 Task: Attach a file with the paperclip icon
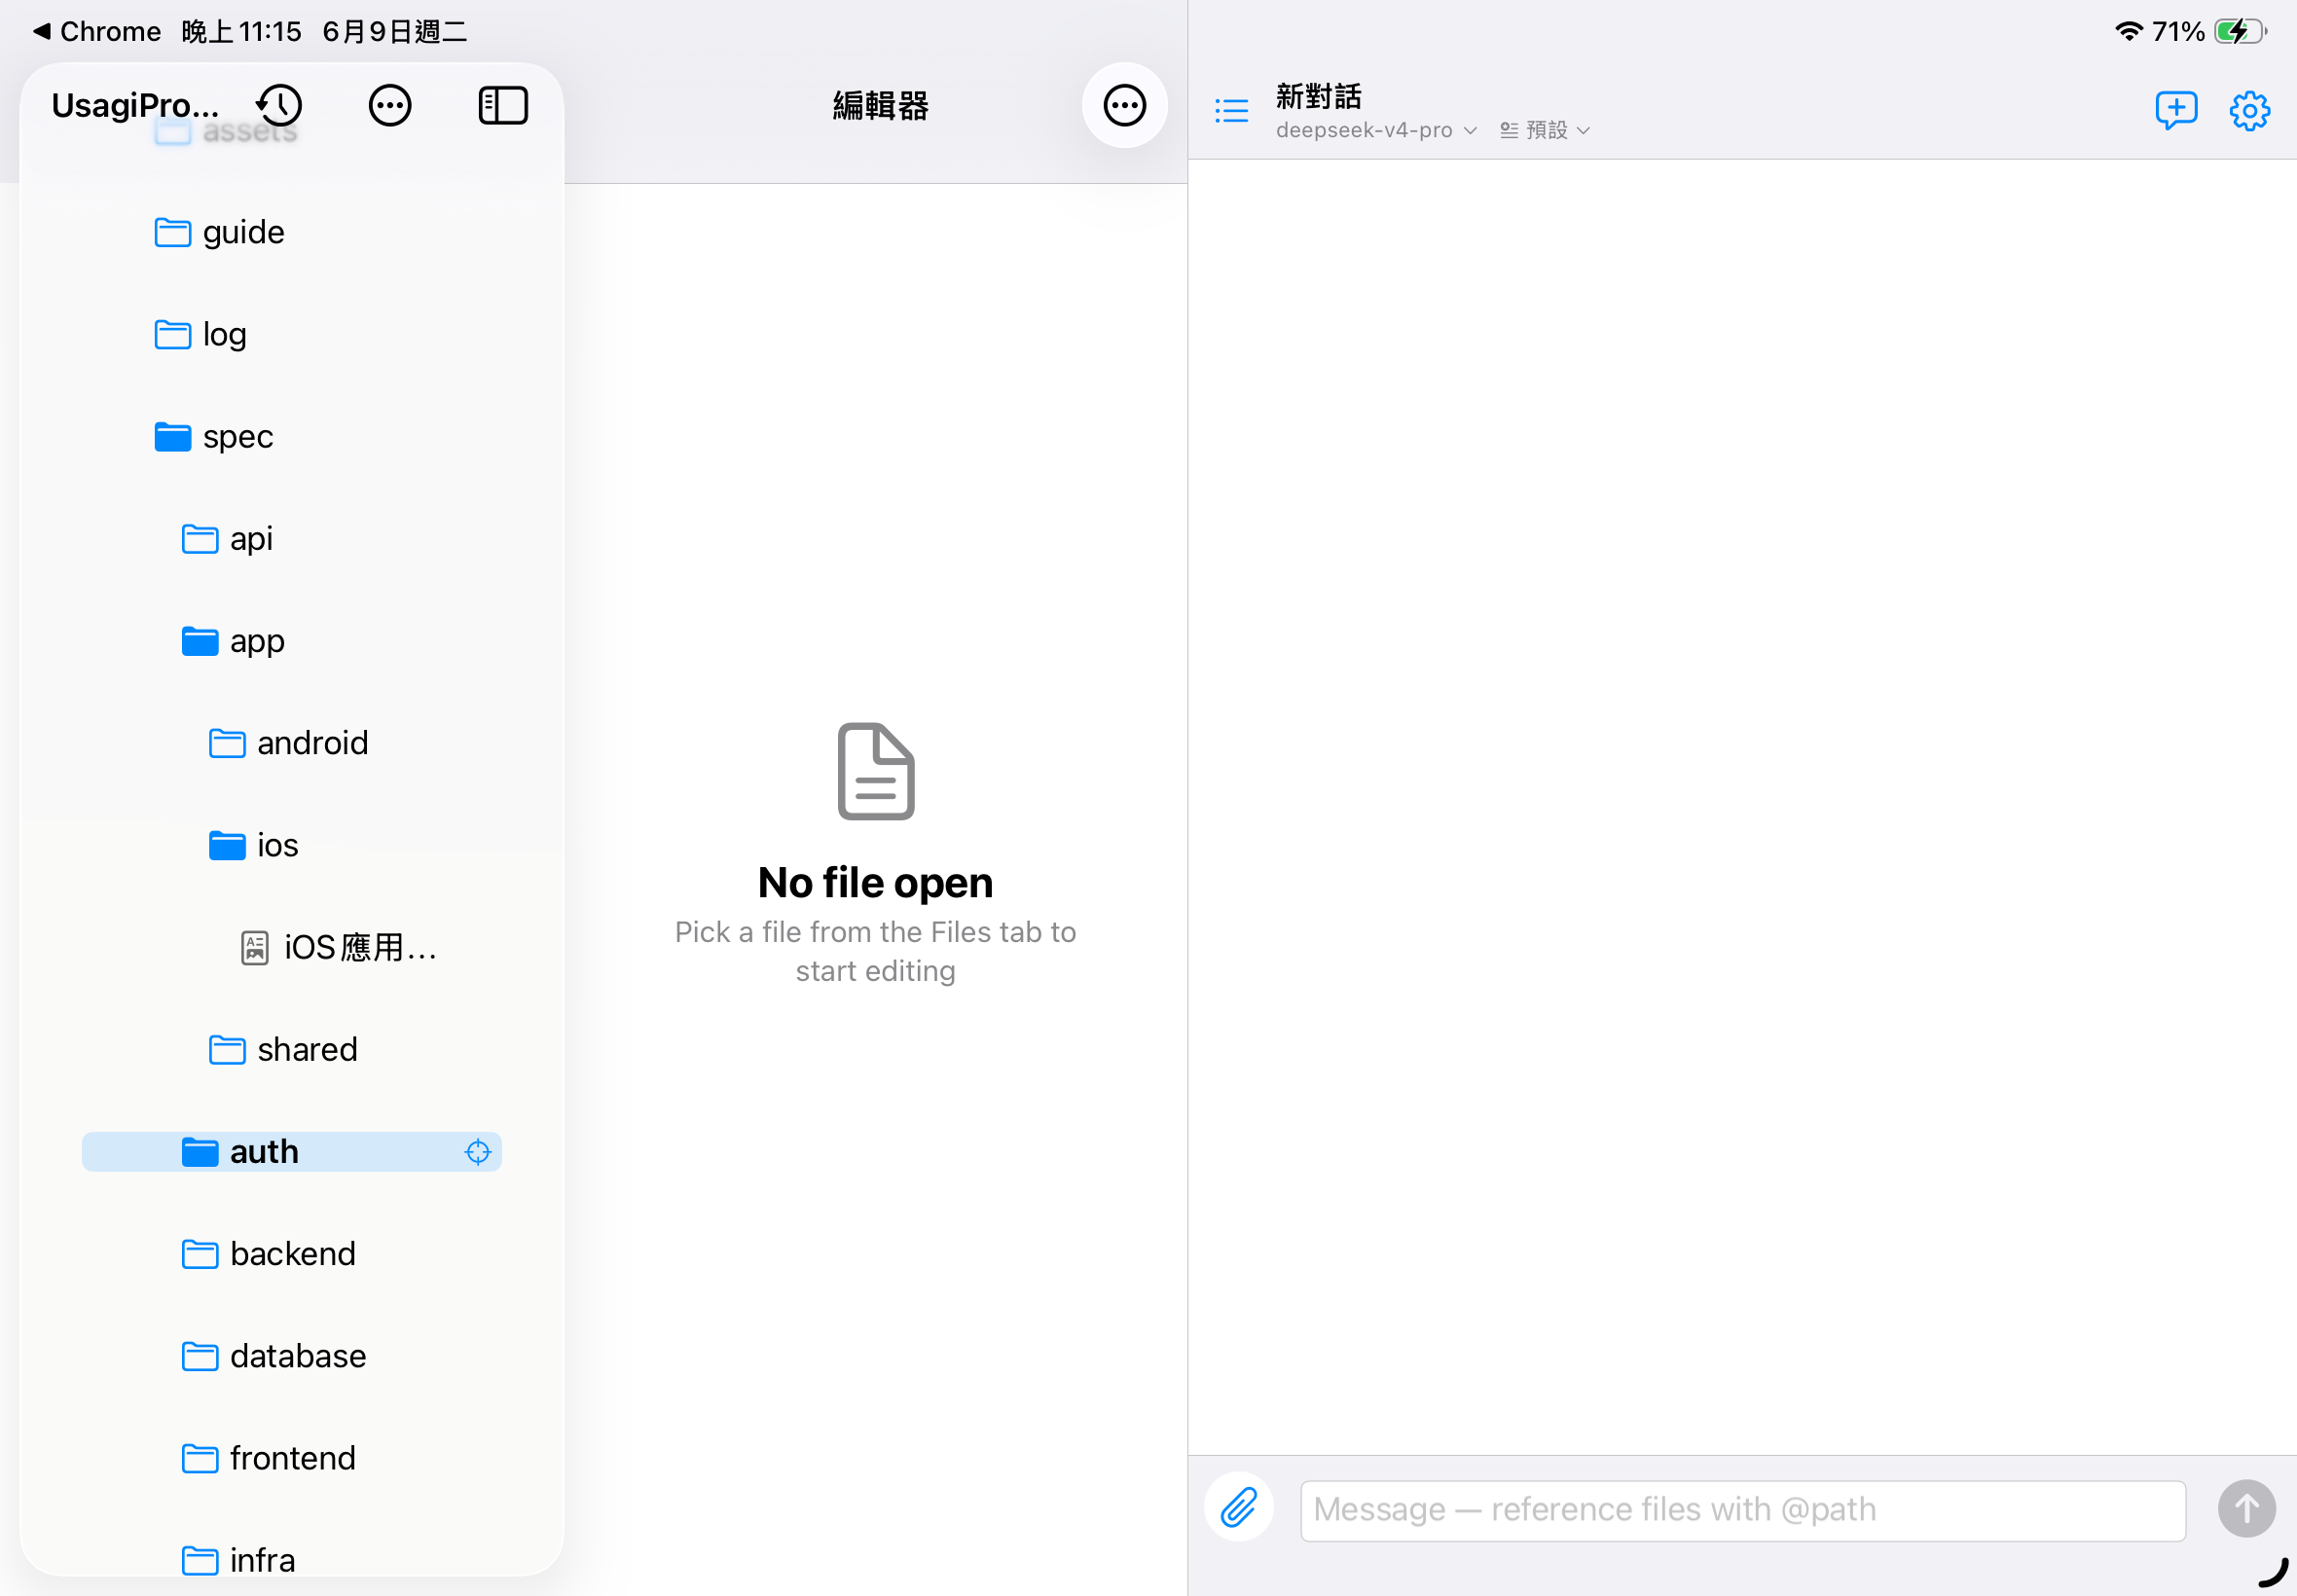pyautogui.click(x=1238, y=1507)
